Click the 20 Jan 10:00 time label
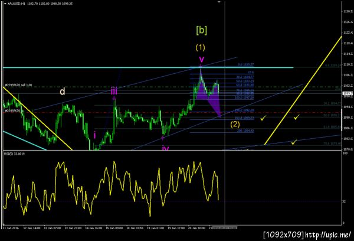This screenshot has width=354, height=241. 197,228
